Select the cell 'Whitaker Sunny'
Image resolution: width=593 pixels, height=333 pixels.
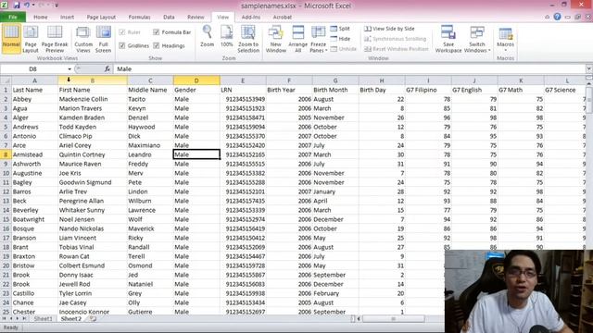coord(93,210)
